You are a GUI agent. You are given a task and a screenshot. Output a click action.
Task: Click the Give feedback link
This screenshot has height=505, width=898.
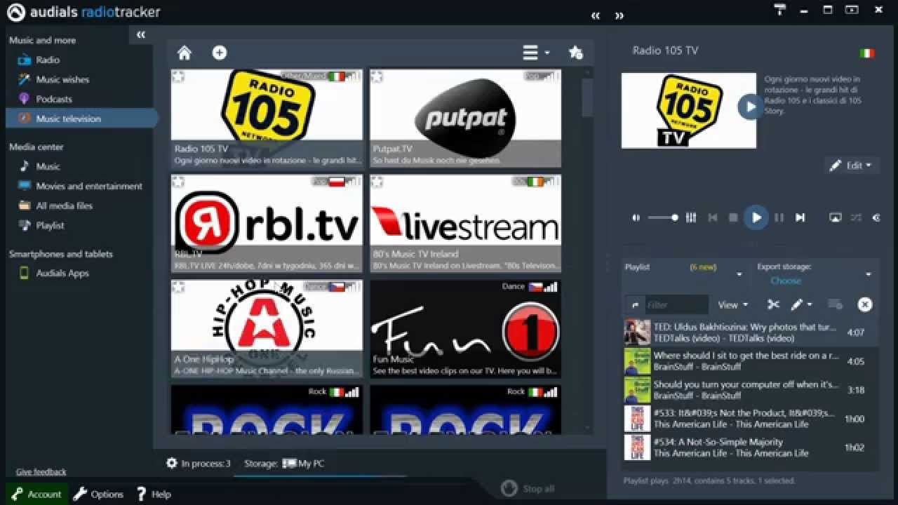[41, 472]
